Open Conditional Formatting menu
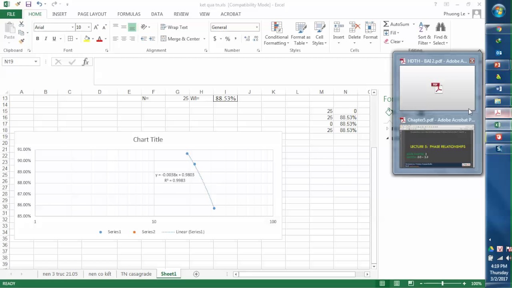Viewport: 512px width, 288px height. tap(276, 34)
